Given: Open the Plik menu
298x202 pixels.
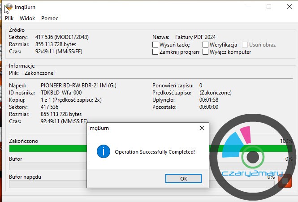Looking at the screenshot, I should tap(9, 18).
